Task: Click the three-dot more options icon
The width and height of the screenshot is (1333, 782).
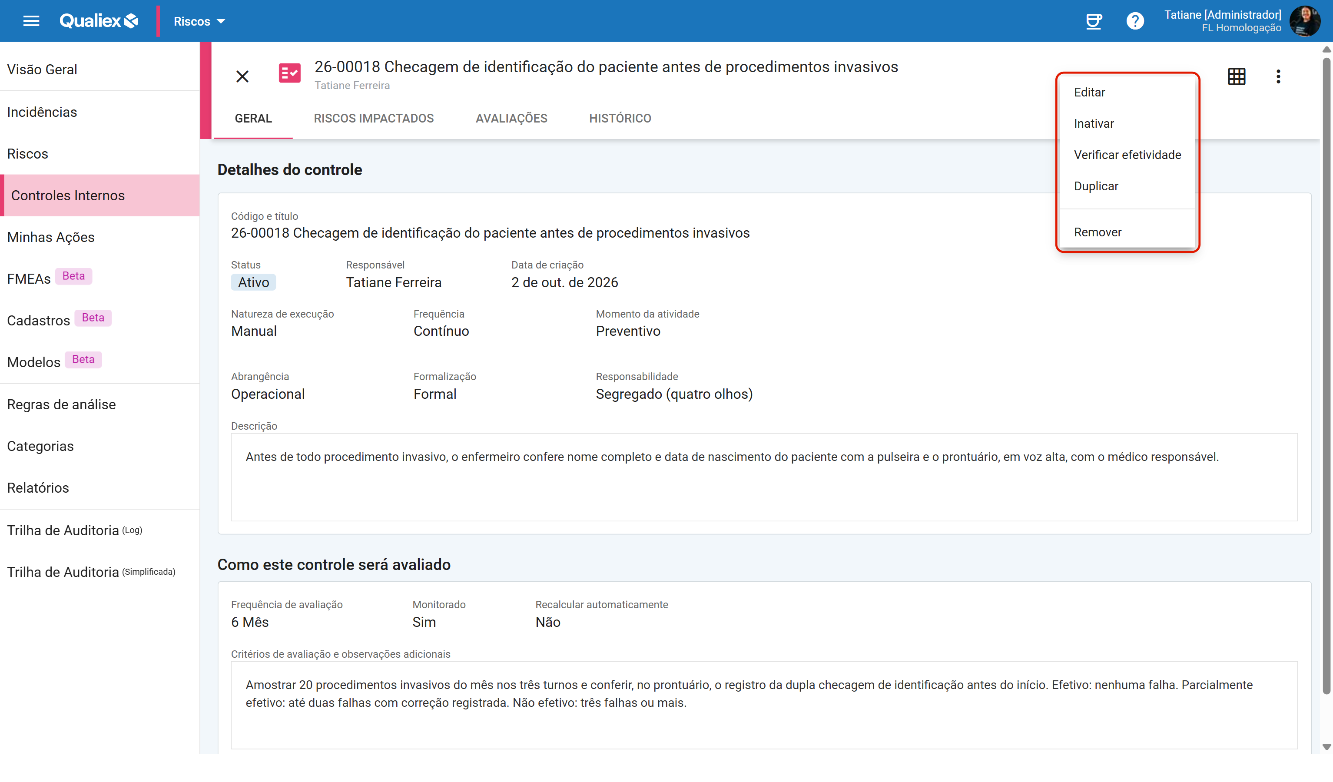Action: coord(1278,77)
